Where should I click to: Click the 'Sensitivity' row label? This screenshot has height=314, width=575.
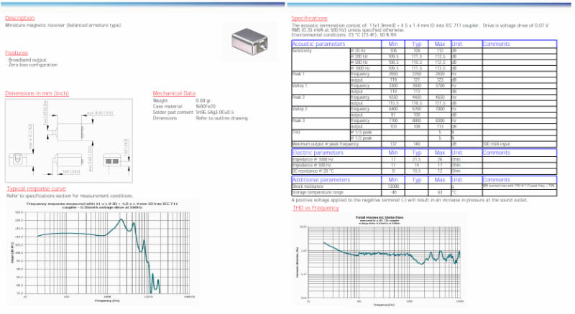[x=302, y=51]
